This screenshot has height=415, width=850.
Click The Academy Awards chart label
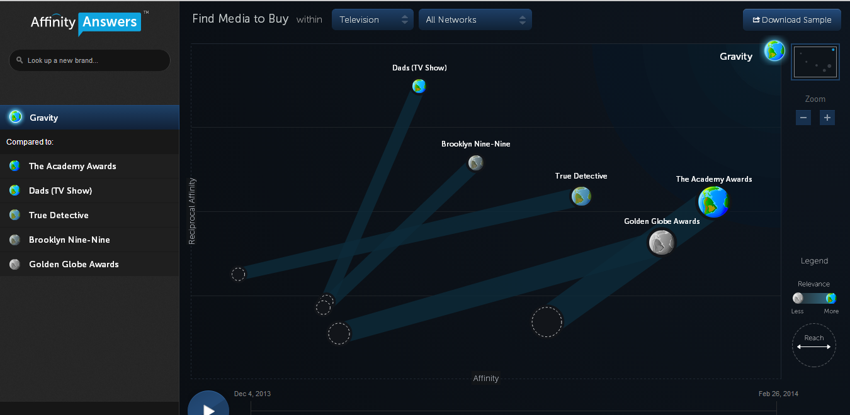coord(714,179)
